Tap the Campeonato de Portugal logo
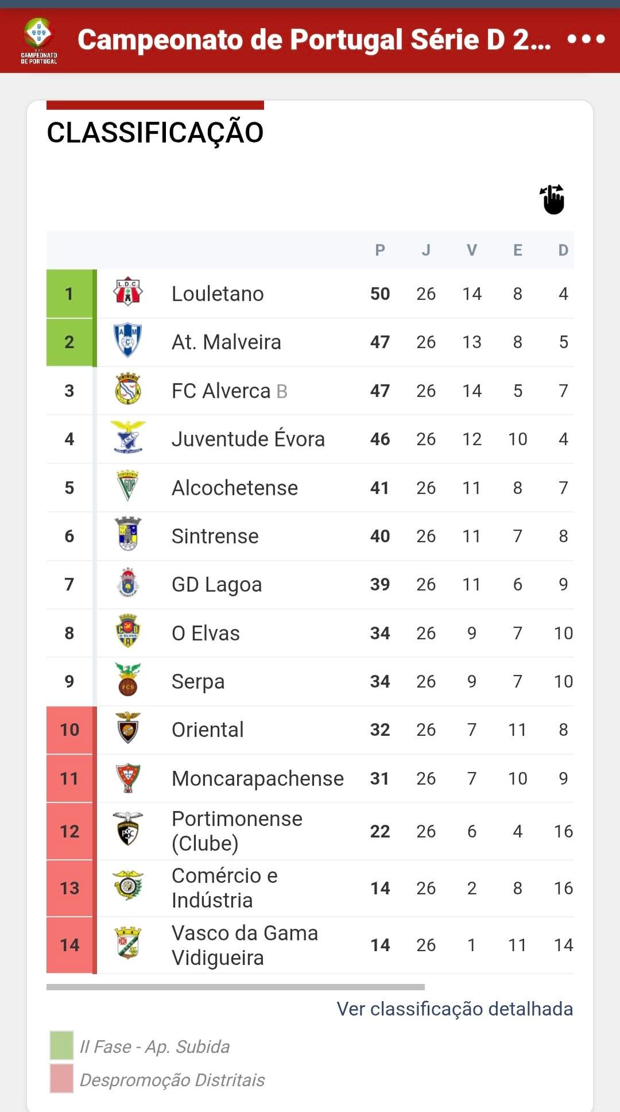Viewport: 620px width, 1112px height. click(38, 40)
